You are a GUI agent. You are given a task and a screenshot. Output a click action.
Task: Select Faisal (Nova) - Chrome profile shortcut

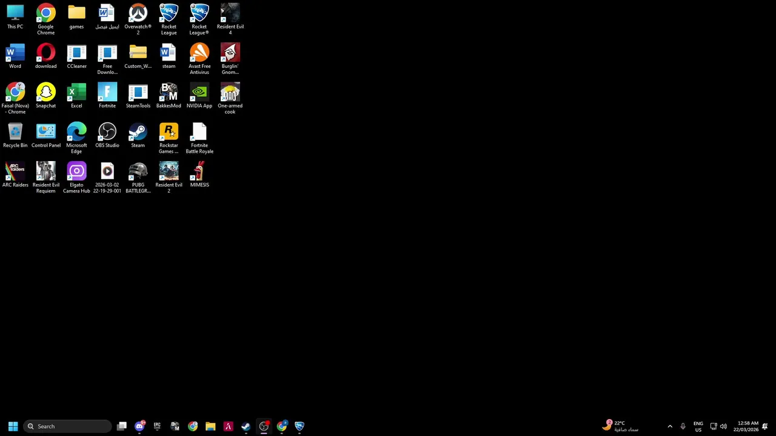pyautogui.click(x=15, y=99)
